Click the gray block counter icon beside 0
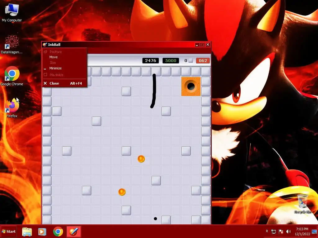The height and width of the screenshot is (238, 318). pos(191,60)
